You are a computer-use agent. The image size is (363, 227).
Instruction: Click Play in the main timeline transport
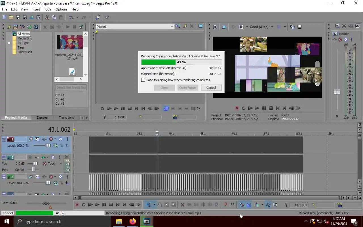pyautogui.click(x=97, y=205)
